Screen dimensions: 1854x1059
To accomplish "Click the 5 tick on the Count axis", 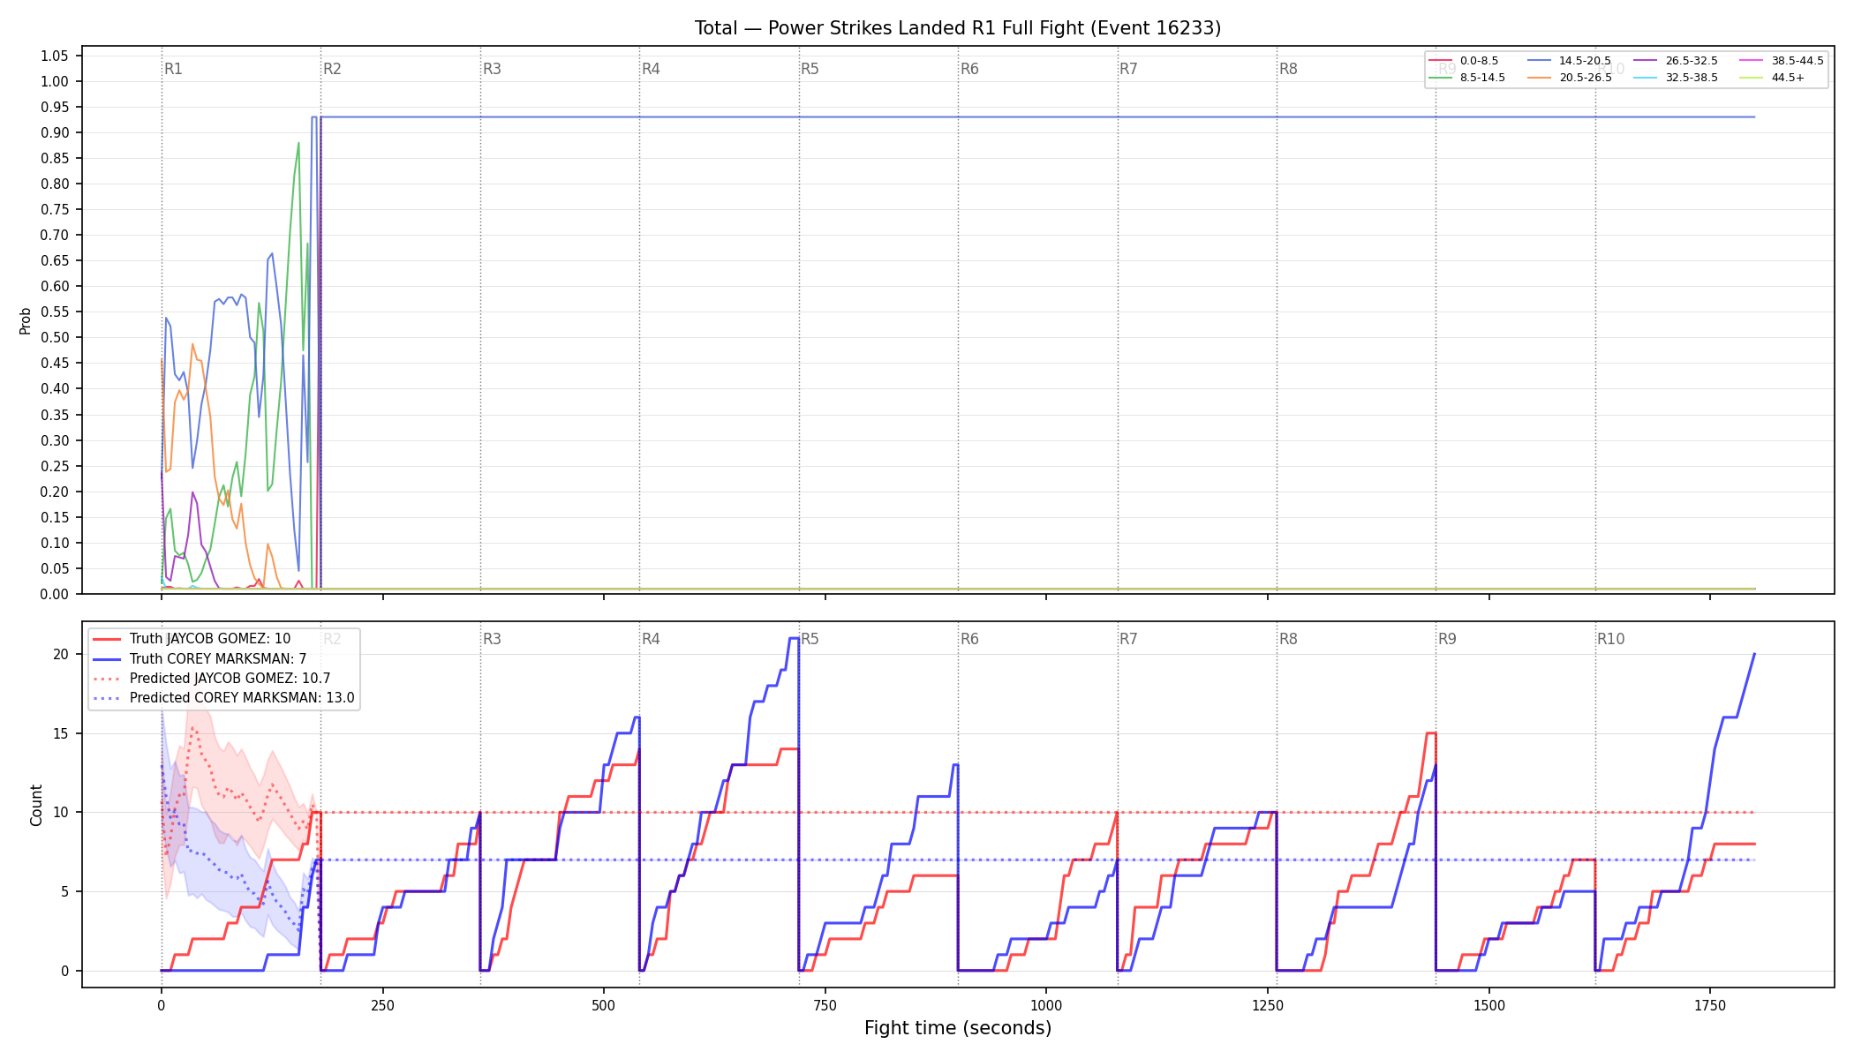I will pos(64,891).
